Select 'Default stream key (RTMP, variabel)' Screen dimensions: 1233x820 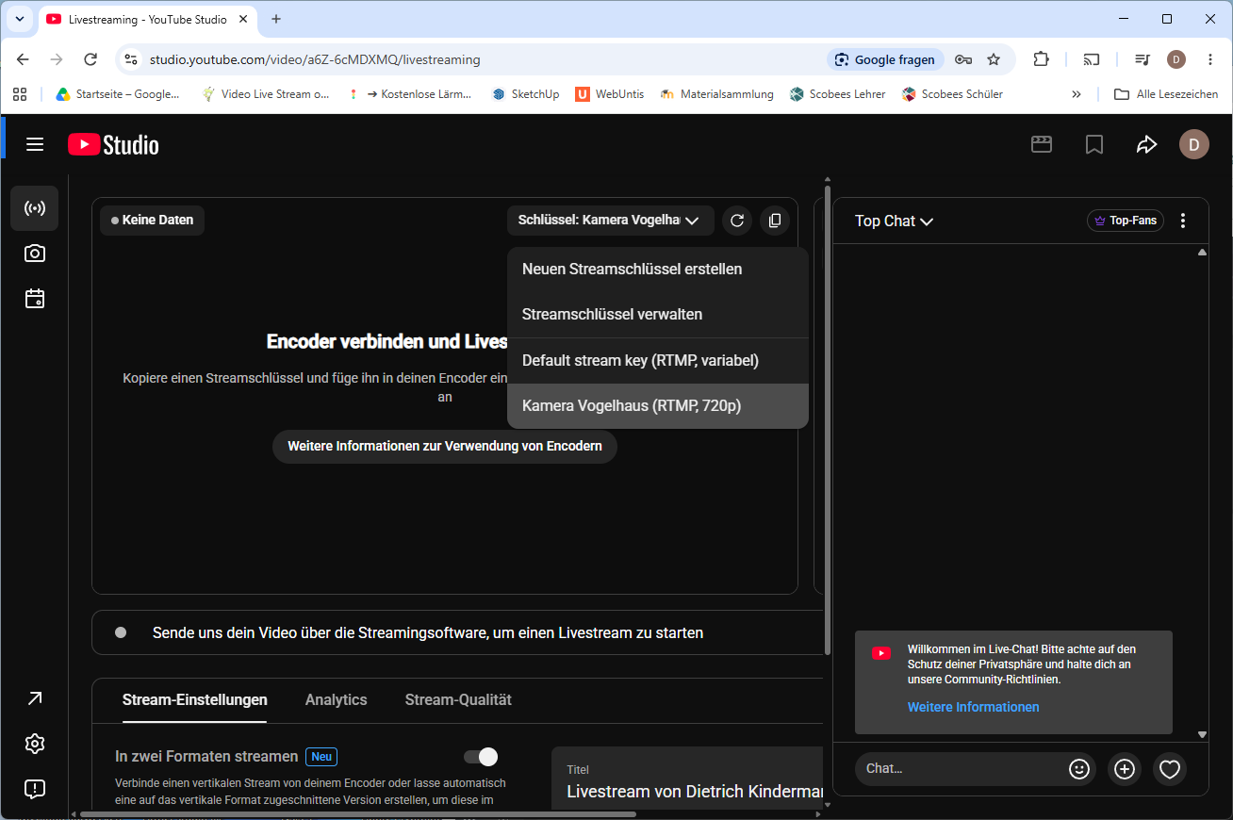(658, 361)
